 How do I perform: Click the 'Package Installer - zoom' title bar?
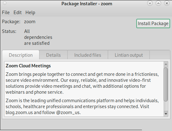click(x=87, y=4)
